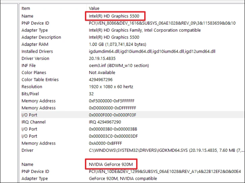
Task: Select the 'INF File' row label
Action: pyautogui.click(x=28, y=66)
